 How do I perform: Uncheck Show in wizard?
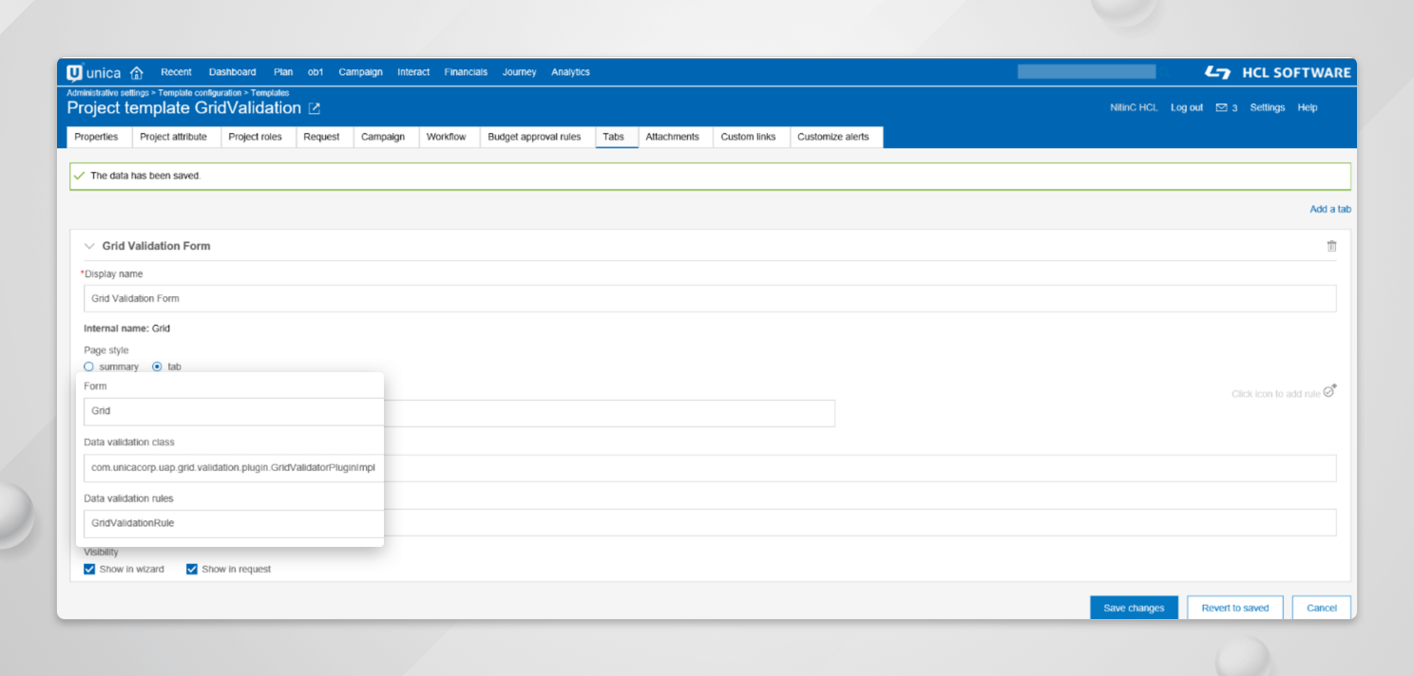[89, 569]
